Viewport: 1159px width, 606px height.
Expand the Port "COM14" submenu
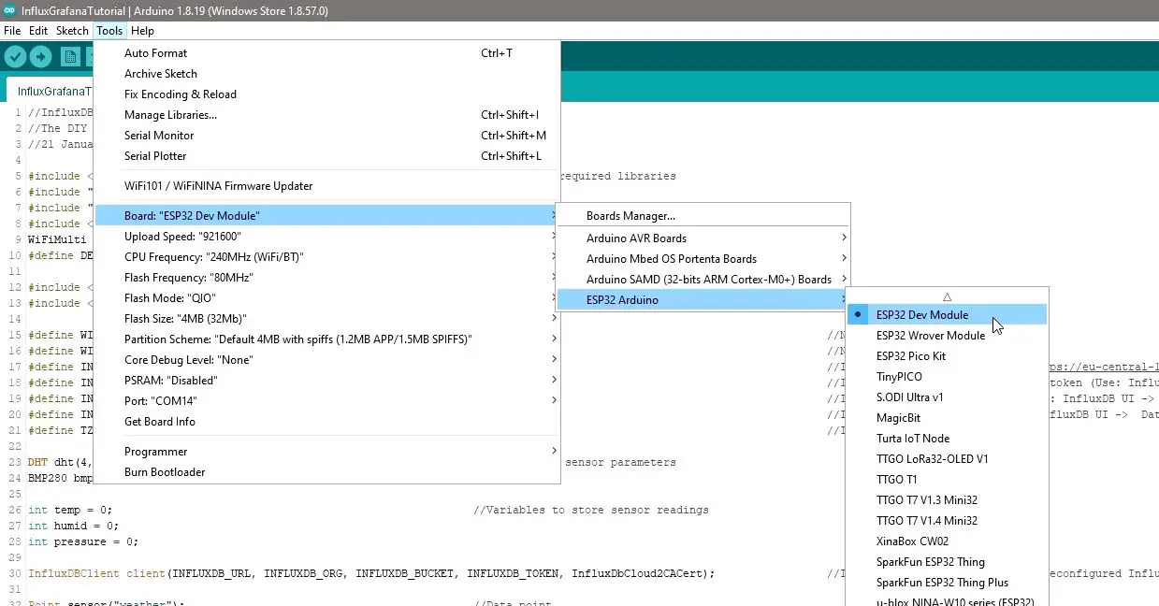tap(160, 401)
